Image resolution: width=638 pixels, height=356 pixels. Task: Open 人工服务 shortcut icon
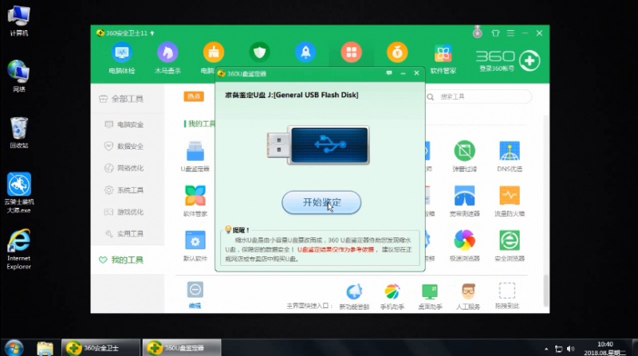[x=468, y=296]
